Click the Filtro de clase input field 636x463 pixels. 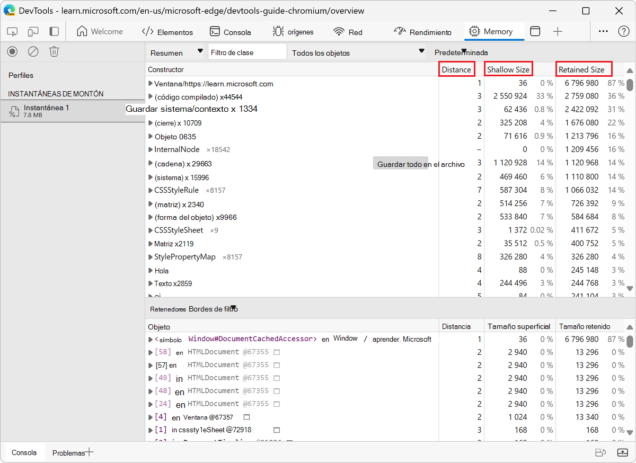[x=247, y=52]
